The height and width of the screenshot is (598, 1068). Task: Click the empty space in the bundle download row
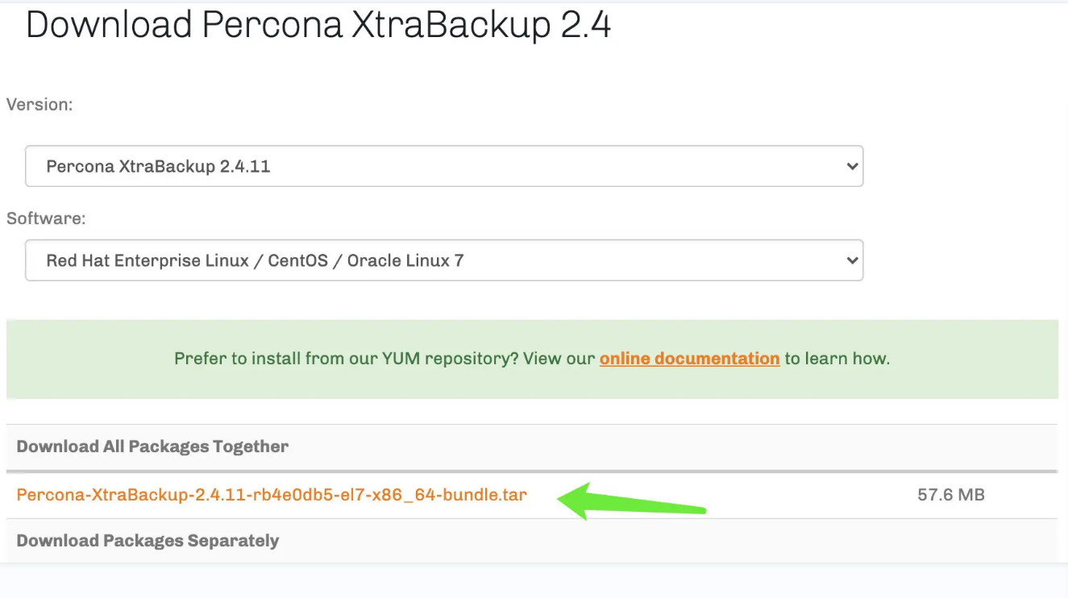tap(806, 495)
